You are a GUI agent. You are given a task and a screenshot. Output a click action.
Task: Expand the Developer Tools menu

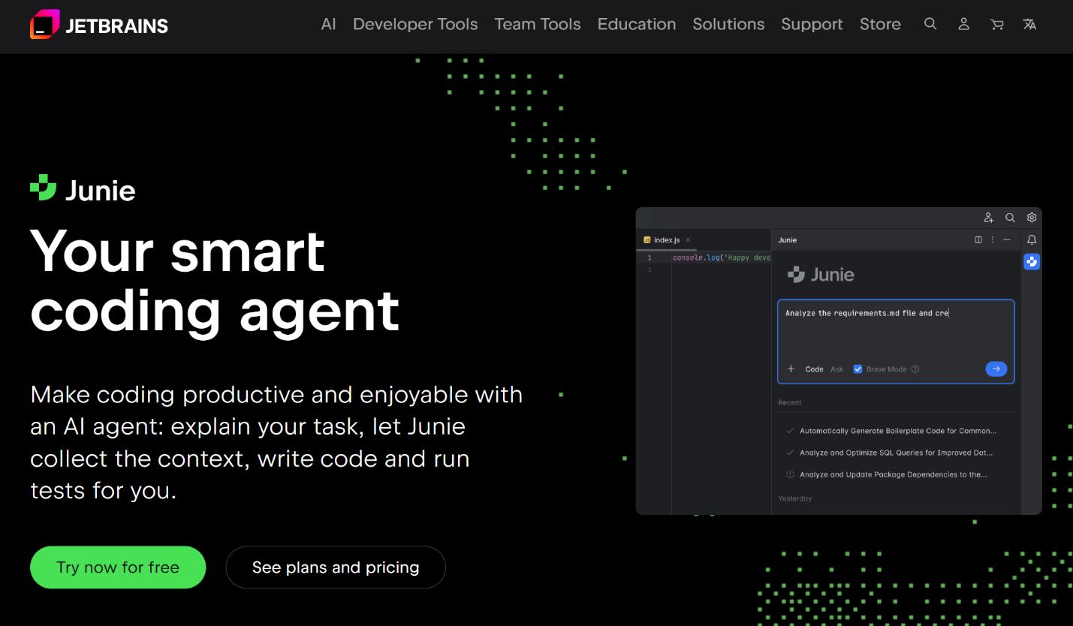pyautogui.click(x=414, y=24)
